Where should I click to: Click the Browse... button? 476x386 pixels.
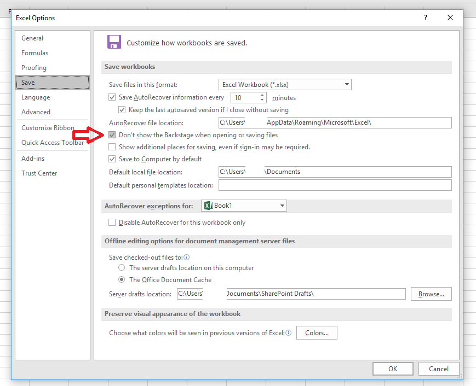coord(431,294)
